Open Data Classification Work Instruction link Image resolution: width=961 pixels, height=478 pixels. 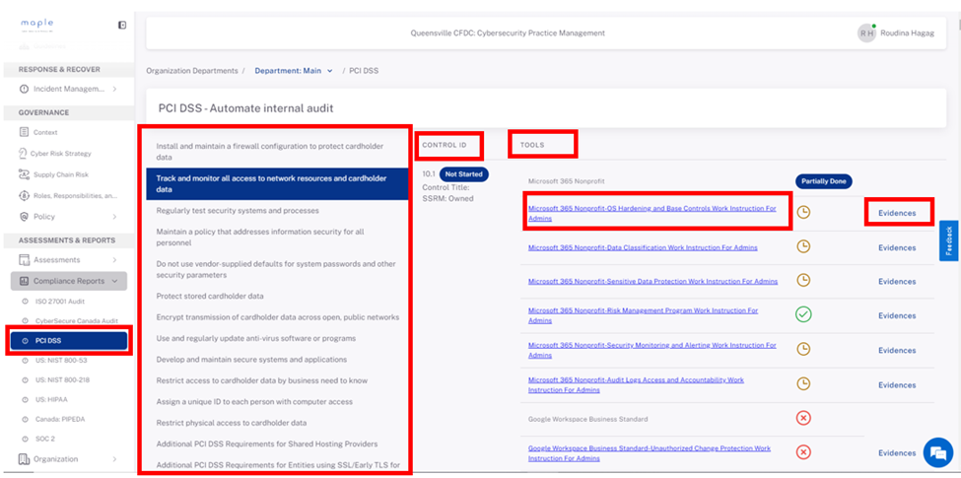coord(643,247)
